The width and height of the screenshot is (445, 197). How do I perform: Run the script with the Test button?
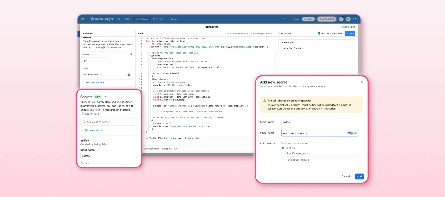point(350,33)
